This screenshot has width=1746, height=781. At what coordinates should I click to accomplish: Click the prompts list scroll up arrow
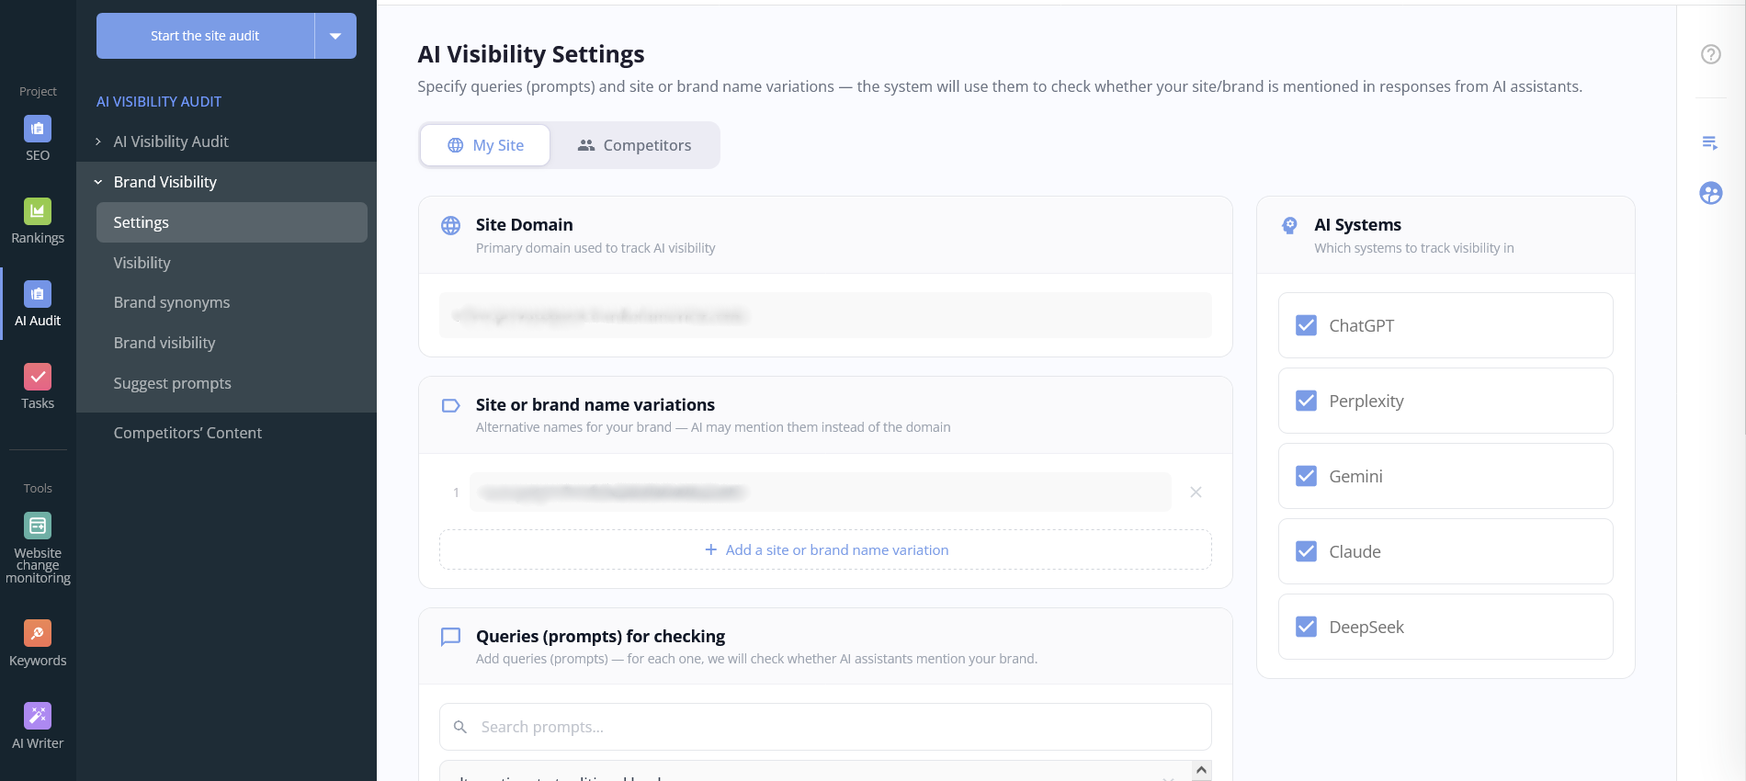[1201, 770]
